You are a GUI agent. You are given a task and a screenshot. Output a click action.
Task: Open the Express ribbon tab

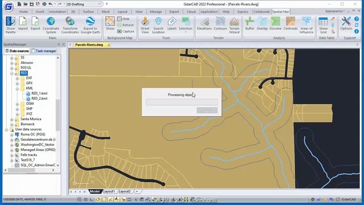(x=243, y=11)
